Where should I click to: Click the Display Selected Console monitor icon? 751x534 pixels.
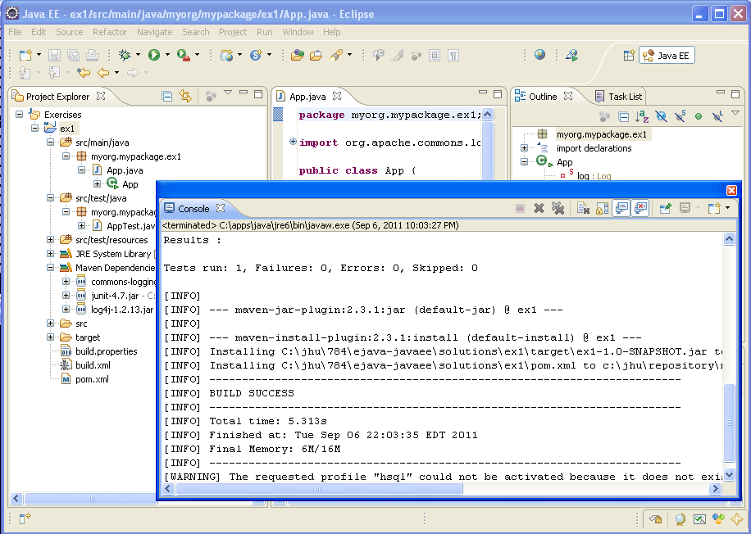point(685,208)
